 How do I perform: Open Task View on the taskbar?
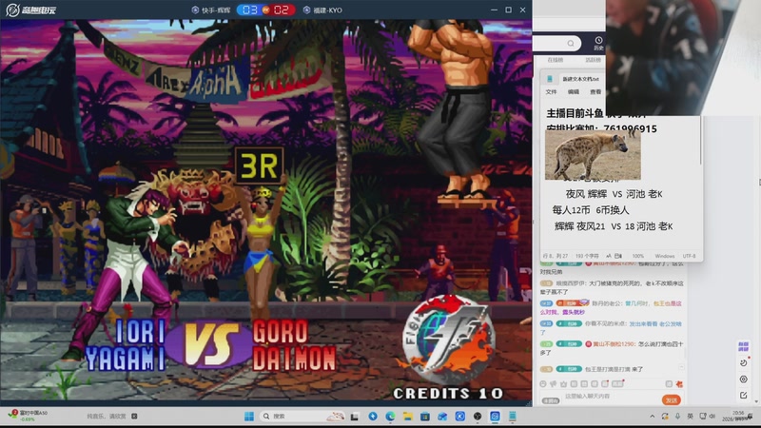355,417
